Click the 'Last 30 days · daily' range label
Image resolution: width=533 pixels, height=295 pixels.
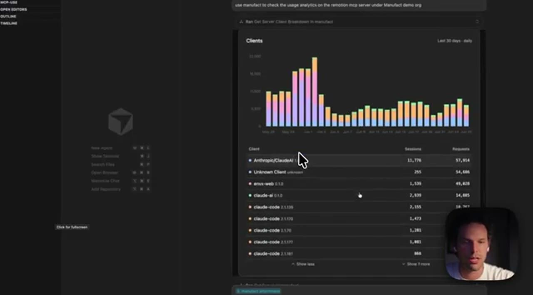click(x=455, y=41)
